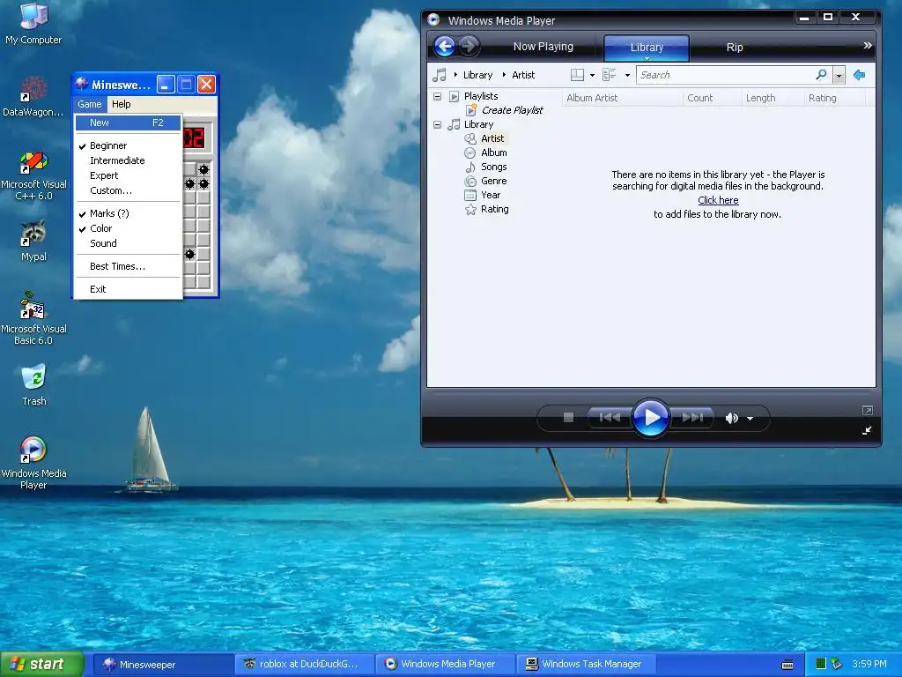902x677 pixels.
Task: Follow the 'Click here' link
Action: point(718,200)
